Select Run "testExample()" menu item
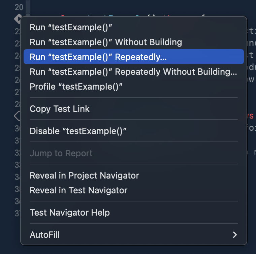 click(x=133, y=27)
